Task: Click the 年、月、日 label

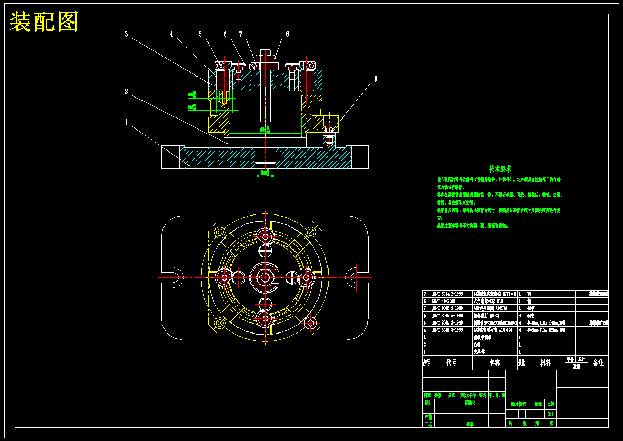Action: [x=497, y=395]
